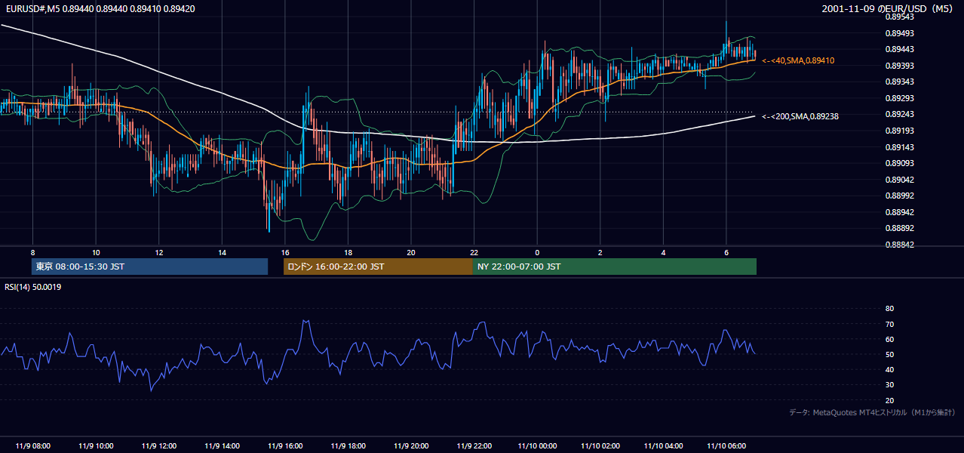The height and width of the screenshot is (453, 964).
Task: Click RSI level 50 on the scale
Action: click(889, 354)
